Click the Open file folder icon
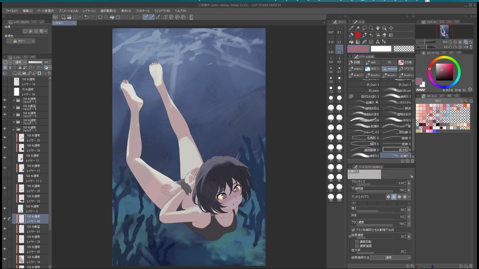The width and height of the screenshot is (479, 269). coord(69,17)
